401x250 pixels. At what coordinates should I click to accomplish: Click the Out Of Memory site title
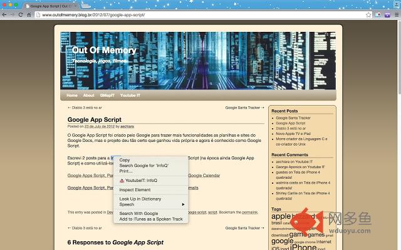(x=104, y=50)
